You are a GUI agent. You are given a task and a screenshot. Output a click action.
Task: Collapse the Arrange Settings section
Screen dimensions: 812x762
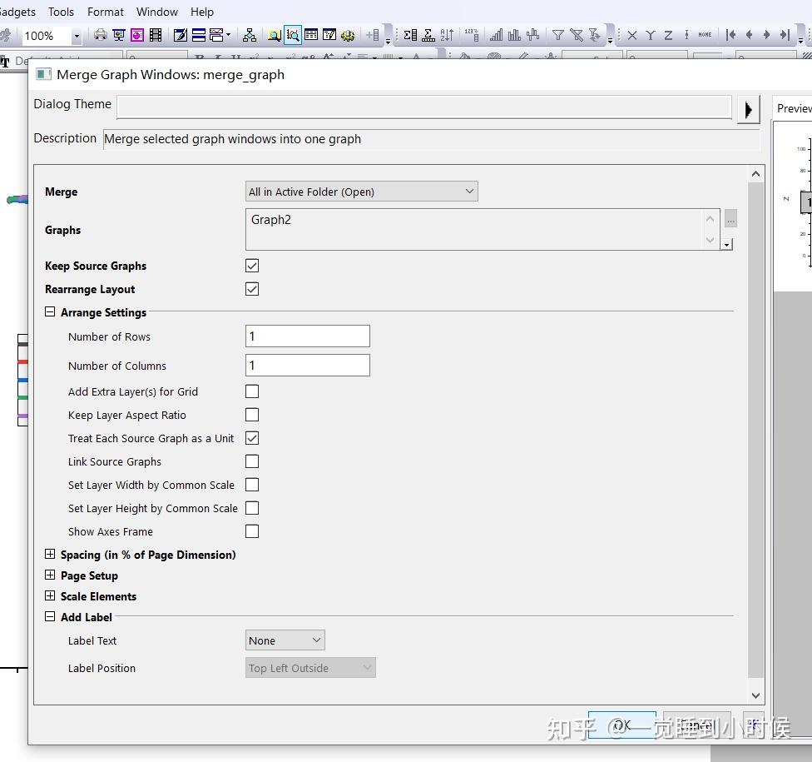pyautogui.click(x=50, y=311)
